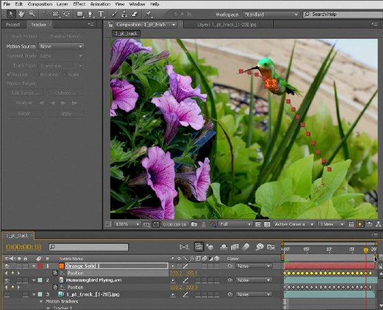Open the comp flowchart icon in viewer

coord(379,224)
